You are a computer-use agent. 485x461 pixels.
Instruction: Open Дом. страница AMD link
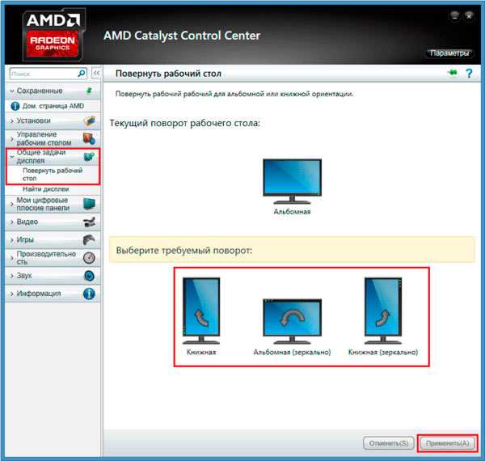pos(52,106)
